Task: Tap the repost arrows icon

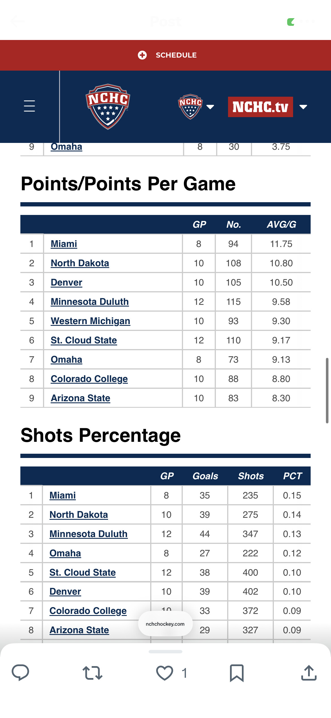Action: pos(92,673)
